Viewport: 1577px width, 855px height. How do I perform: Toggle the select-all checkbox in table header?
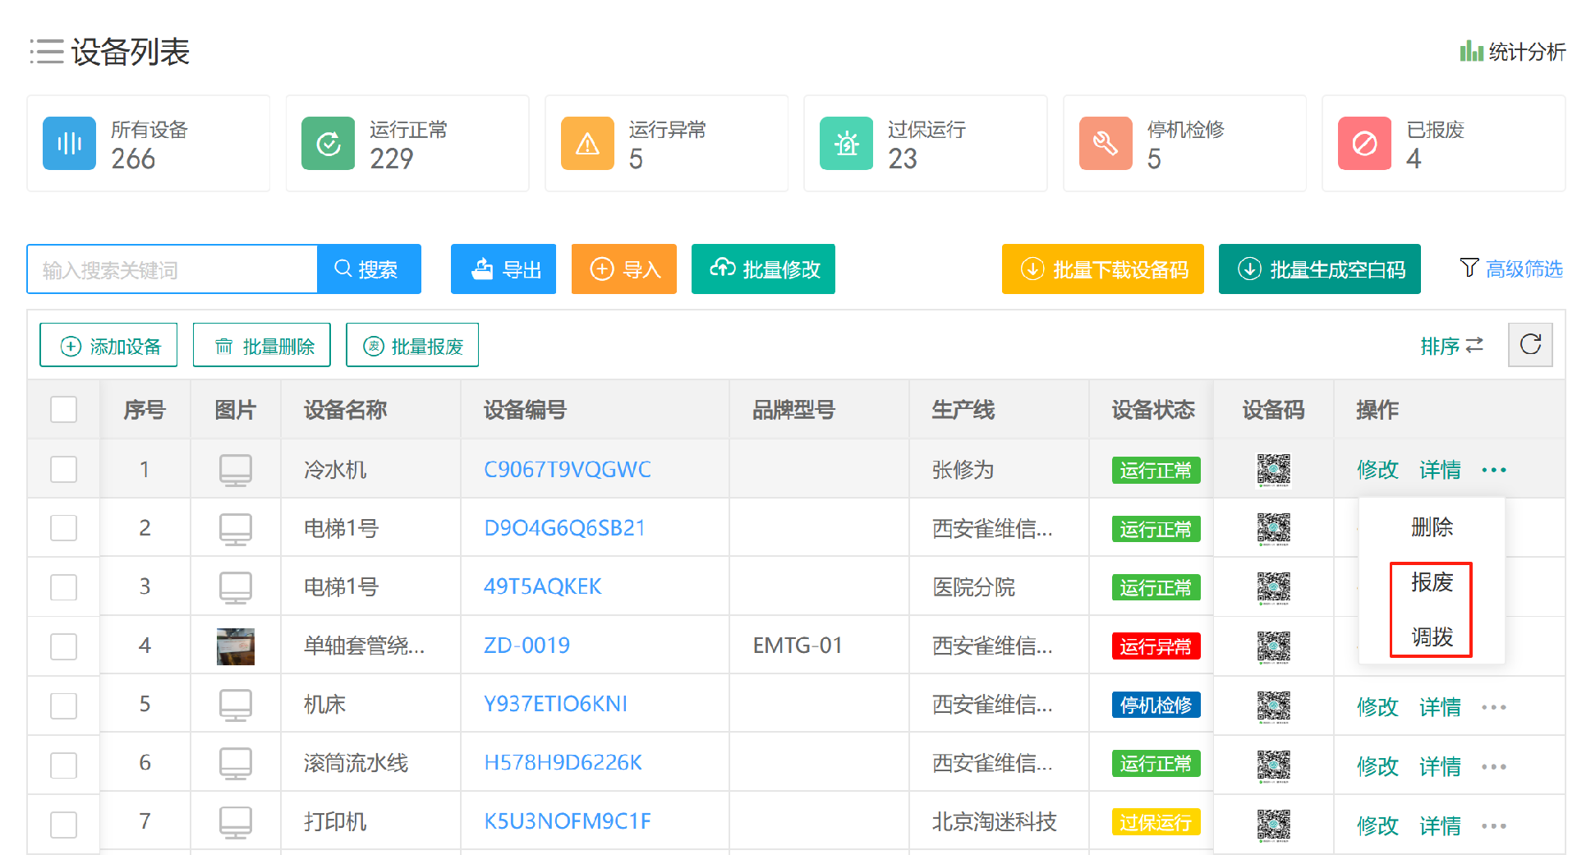click(x=63, y=409)
